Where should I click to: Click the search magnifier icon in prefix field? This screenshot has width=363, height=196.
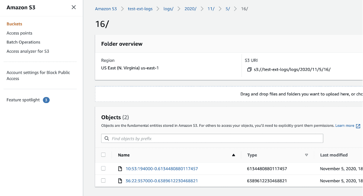[x=107, y=138]
